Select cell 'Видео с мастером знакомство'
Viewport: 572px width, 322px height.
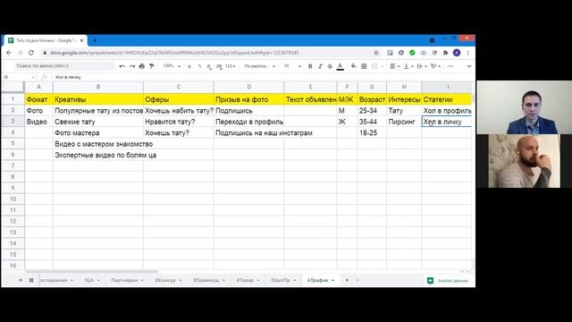pos(98,144)
